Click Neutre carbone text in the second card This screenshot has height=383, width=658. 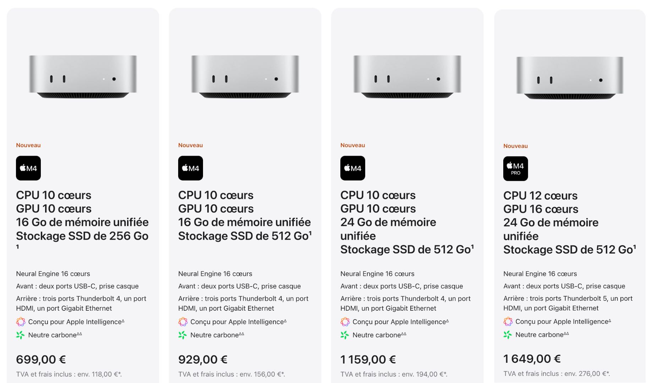(217, 335)
